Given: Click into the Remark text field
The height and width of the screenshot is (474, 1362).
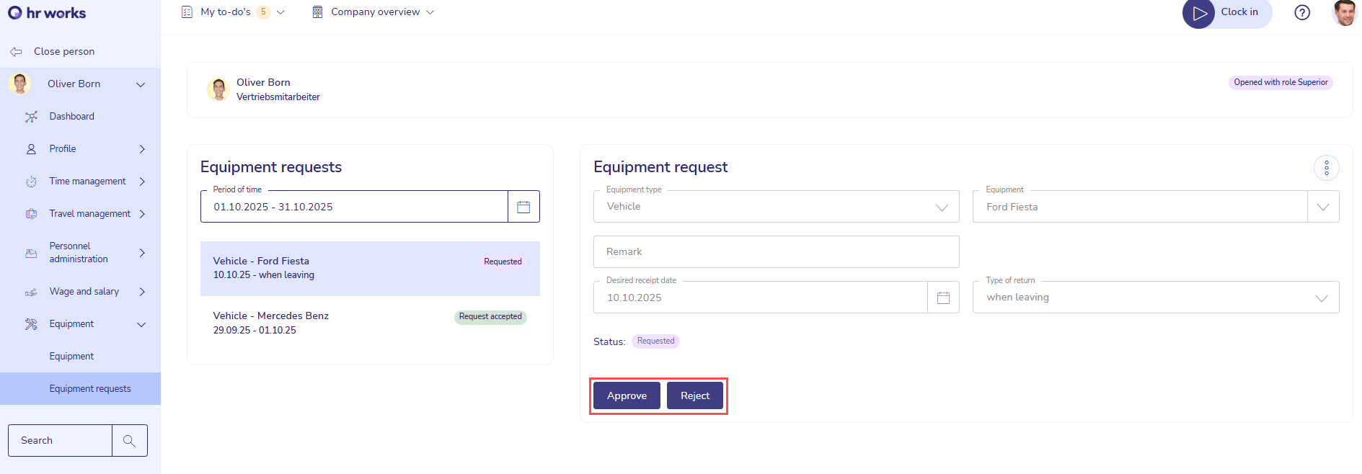Looking at the screenshot, I should 776,251.
